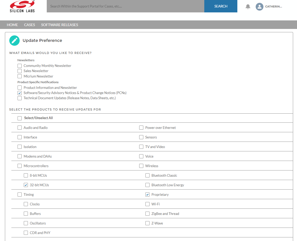Check the Sales Newsletter option

[x=19, y=71]
